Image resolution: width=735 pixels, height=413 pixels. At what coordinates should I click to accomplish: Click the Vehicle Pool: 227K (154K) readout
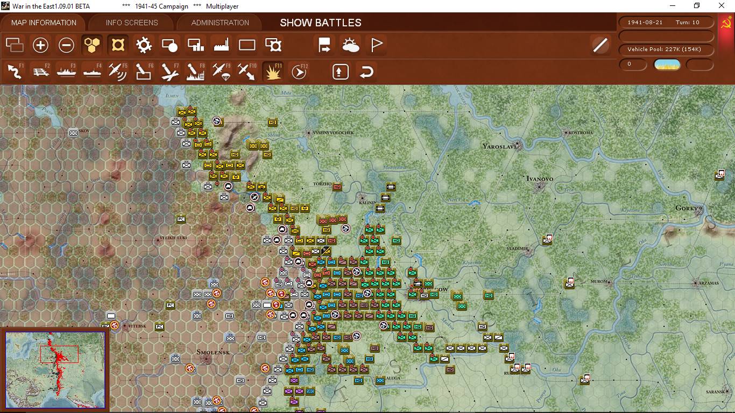tap(667, 49)
